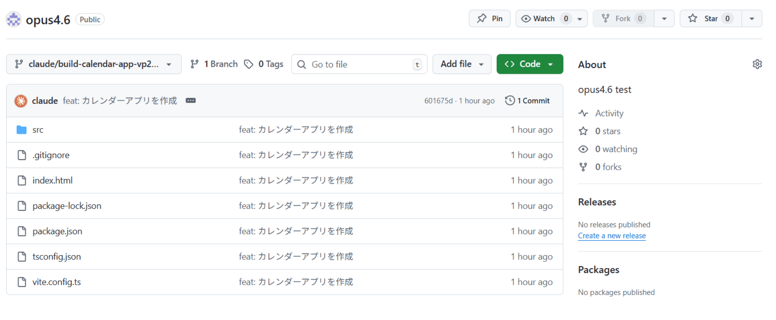Click Create a new release link
Screen dimensions: 776x320
click(x=611, y=236)
